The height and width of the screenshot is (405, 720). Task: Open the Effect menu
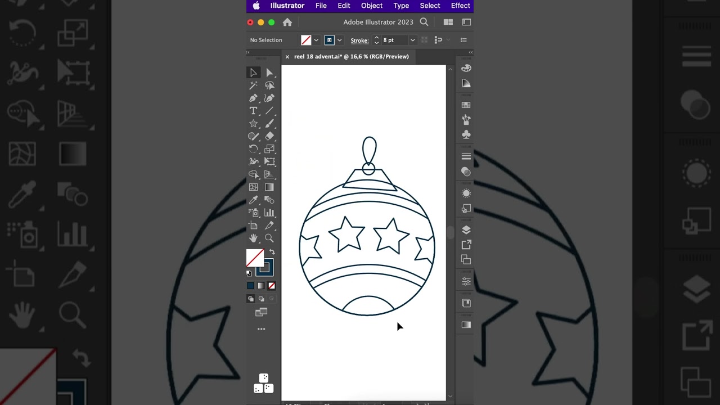click(461, 6)
